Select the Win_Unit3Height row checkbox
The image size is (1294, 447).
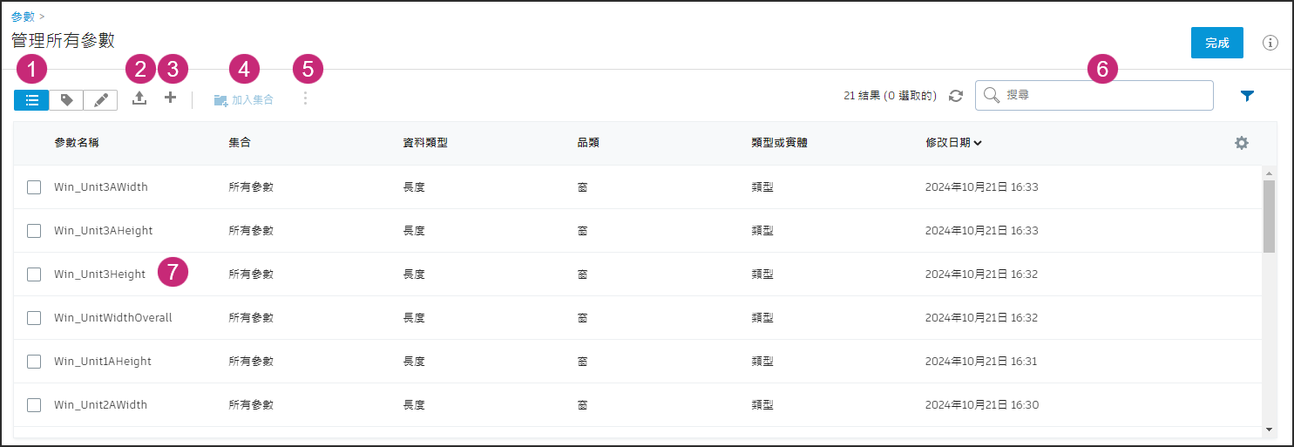(34, 274)
